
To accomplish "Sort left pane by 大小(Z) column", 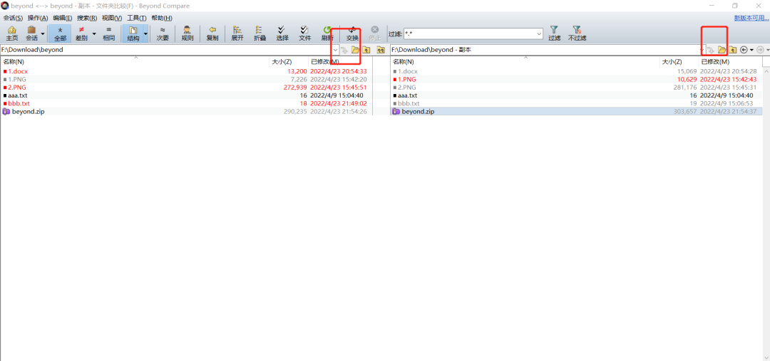I will [289, 62].
